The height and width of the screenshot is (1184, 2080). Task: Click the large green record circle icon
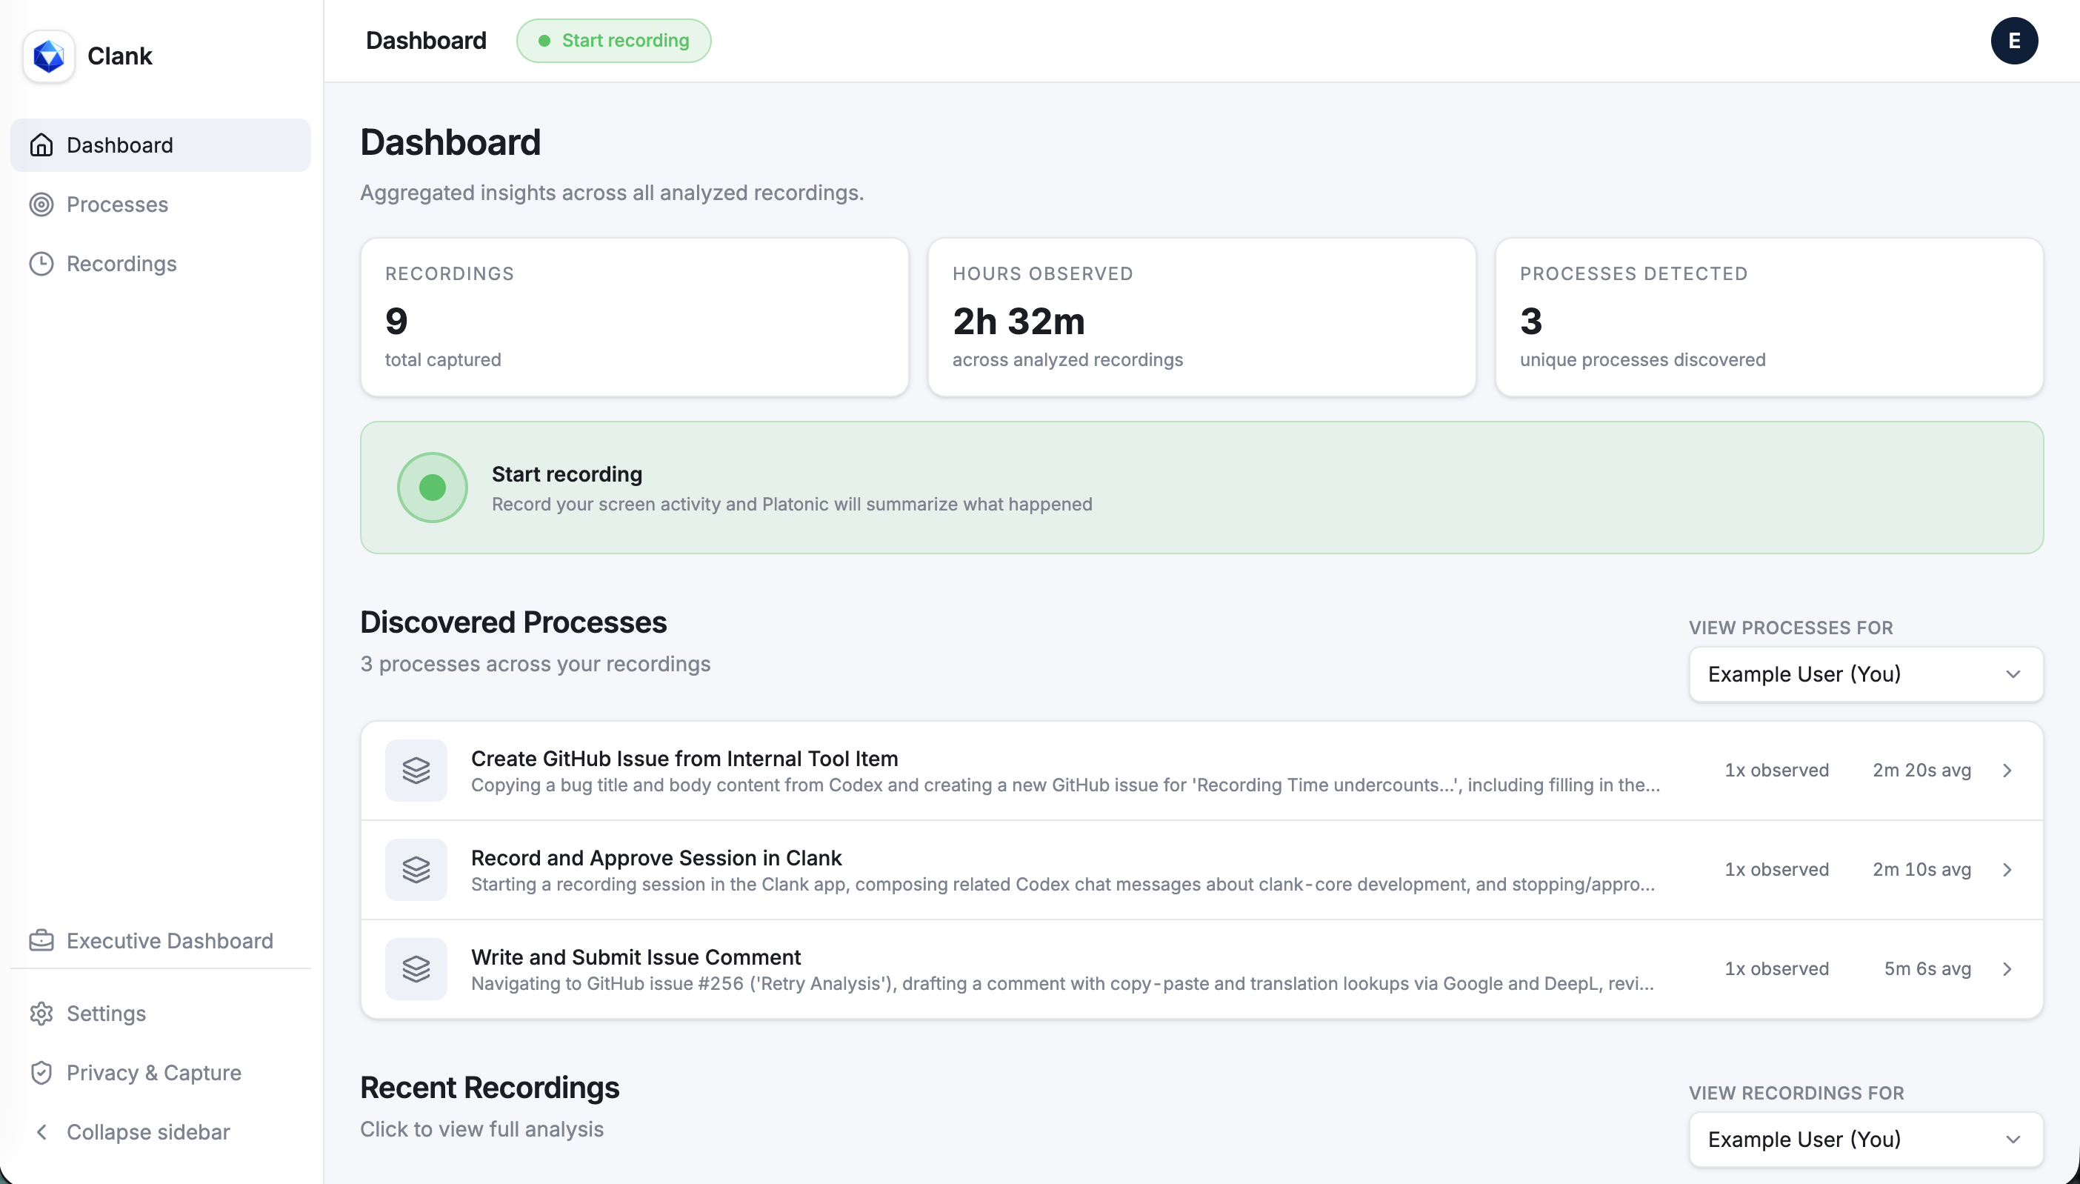point(433,487)
